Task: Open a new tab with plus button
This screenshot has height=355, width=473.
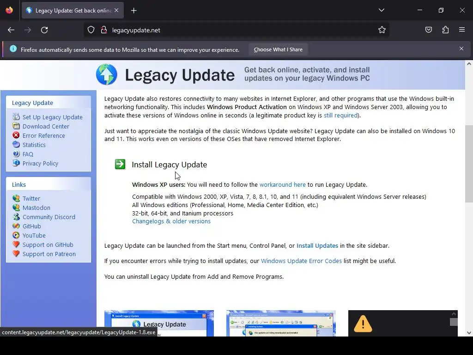Action: (133, 11)
